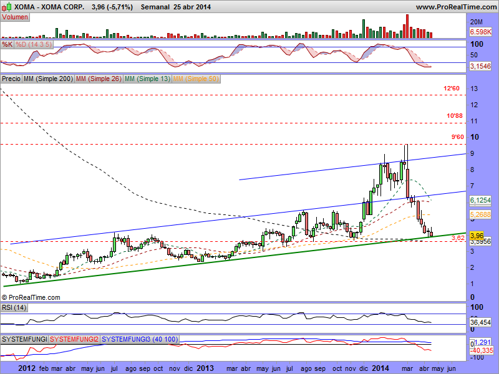Select the Precio panel label
Image resolution: width=499 pixels, height=374 pixels.
pyautogui.click(x=11, y=79)
